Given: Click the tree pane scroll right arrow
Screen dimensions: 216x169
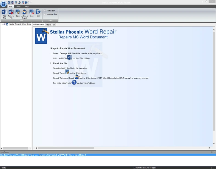Looking at the screenshot, I should (x=30, y=148).
